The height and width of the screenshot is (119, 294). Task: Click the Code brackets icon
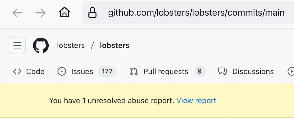point(17,72)
